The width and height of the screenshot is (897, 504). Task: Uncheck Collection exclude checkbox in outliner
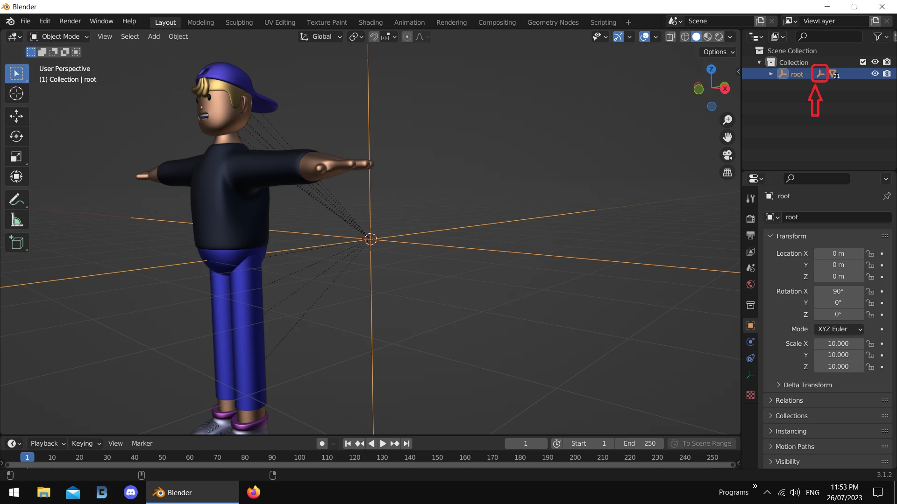pyautogui.click(x=863, y=62)
